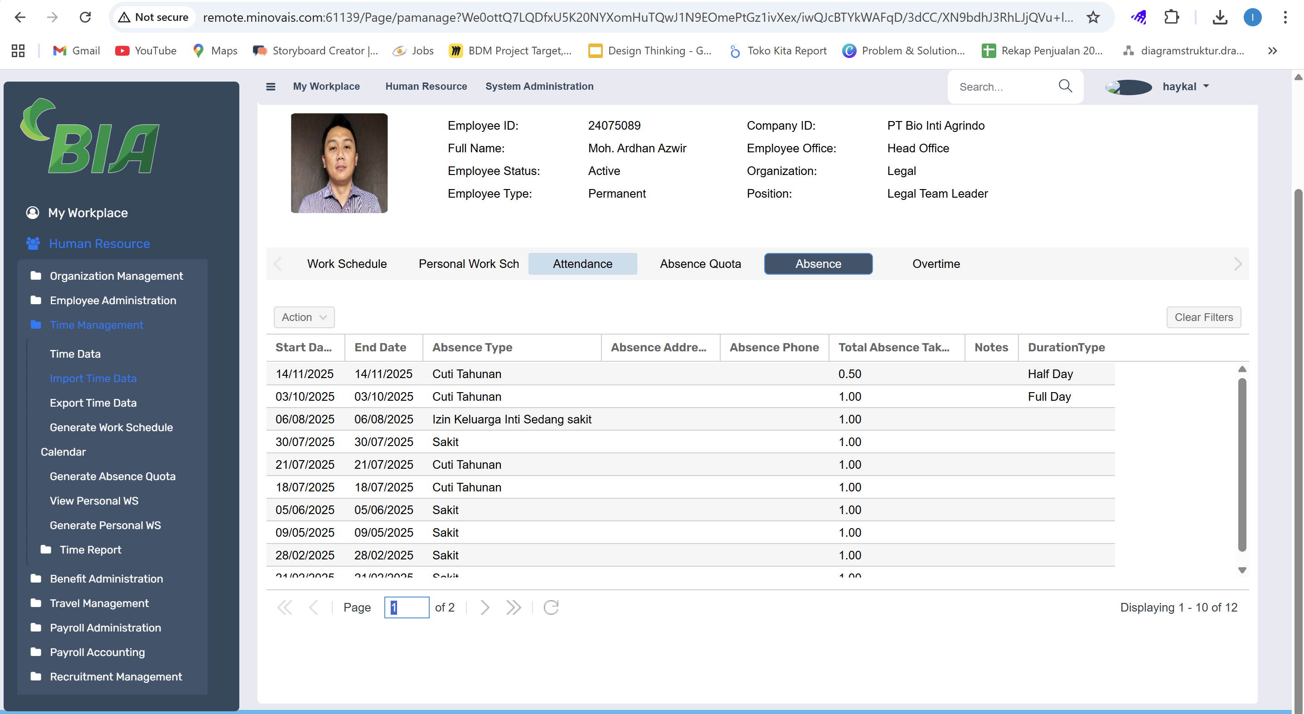The height and width of the screenshot is (714, 1304).
Task: Click the hamburger menu icon
Action: [270, 87]
